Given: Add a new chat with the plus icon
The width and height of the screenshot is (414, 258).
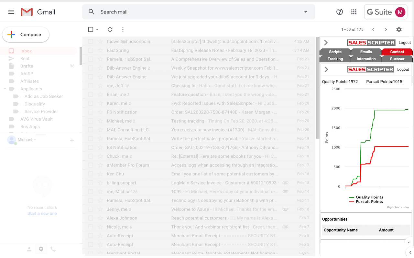Looking at the screenshot, I should click(72, 140).
